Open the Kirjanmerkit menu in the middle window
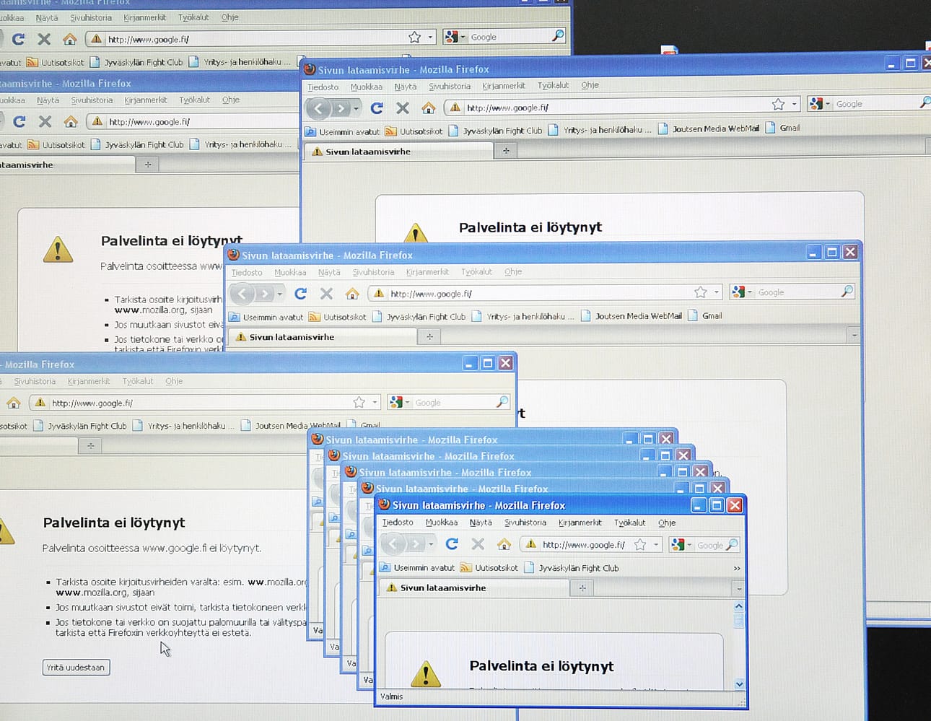Screen dimensions: 931x721 point(427,272)
